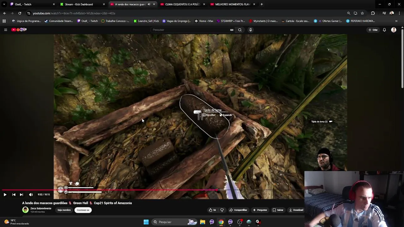Open File Explorer from the taskbar
404x227 pixels.
(203, 222)
